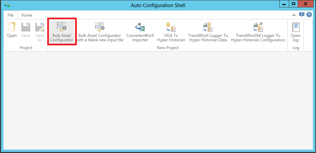Launch the ConverterWorX Importer

tap(140, 32)
